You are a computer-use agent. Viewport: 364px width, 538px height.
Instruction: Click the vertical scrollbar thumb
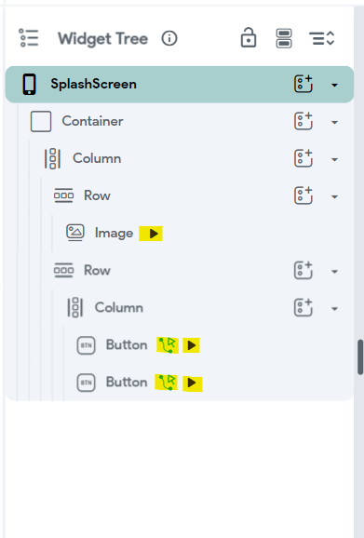360,357
